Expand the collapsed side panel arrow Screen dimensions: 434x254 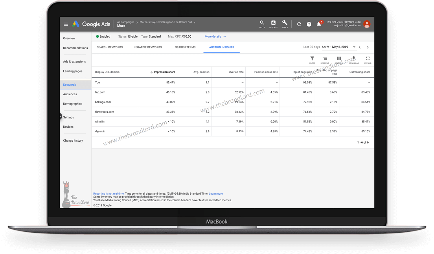click(x=61, y=117)
